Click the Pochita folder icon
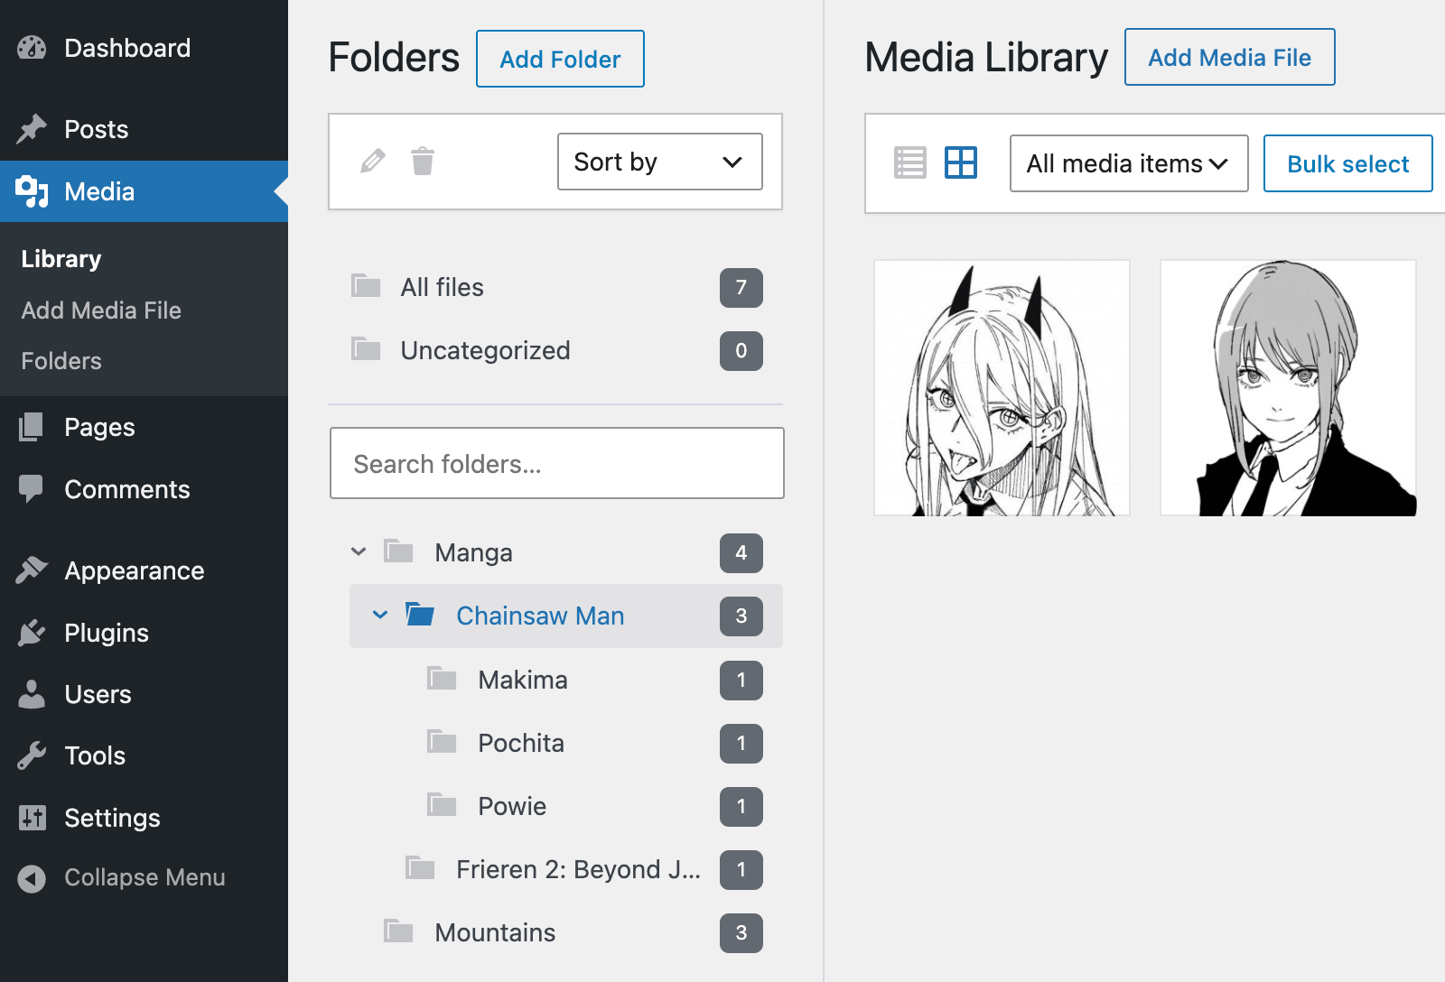The width and height of the screenshot is (1445, 982). point(442,742)
